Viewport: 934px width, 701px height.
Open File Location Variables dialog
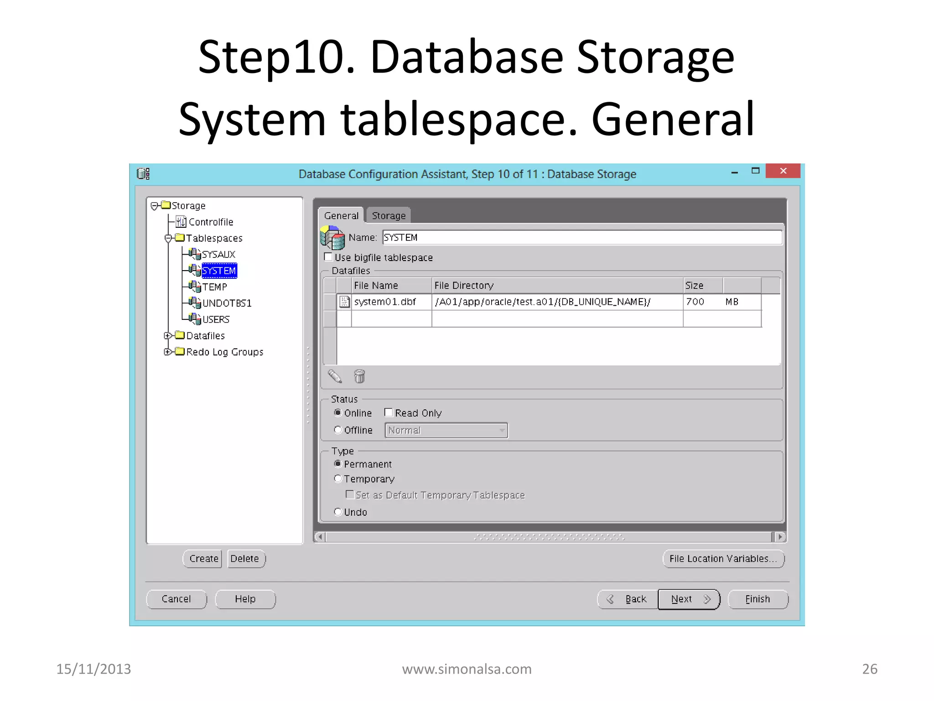coord(723,559)
